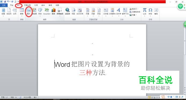The height and width of the screenshot is (100, 186).
Task: Insert an Equation (公式) with the pi icon
Action: pyautogui.click(x=145, y=11)
